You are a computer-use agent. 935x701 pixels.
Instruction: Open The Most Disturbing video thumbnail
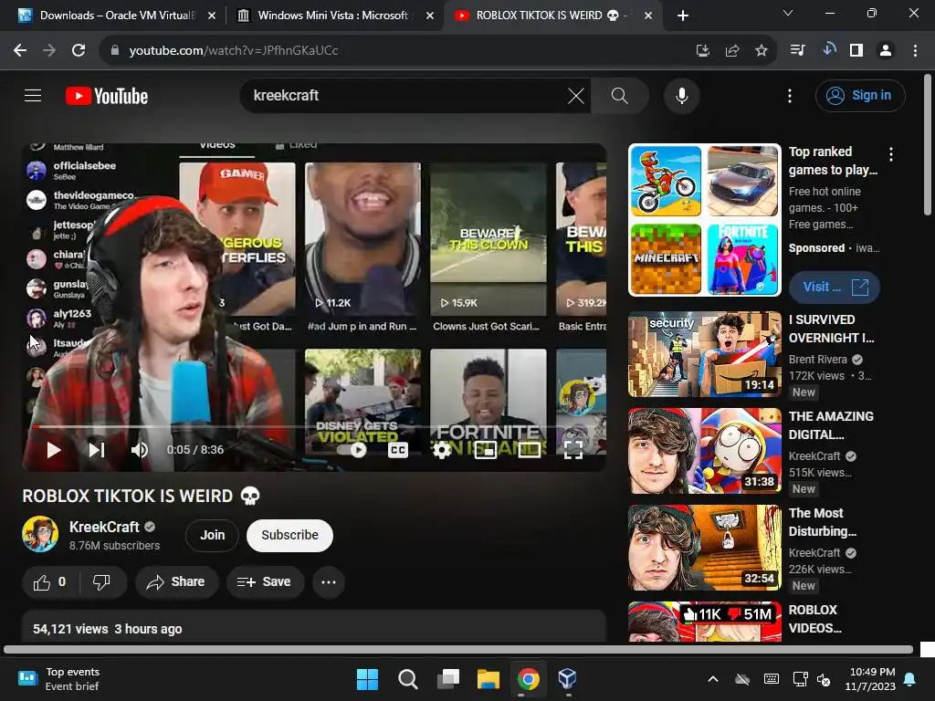[x=705, y=548]
